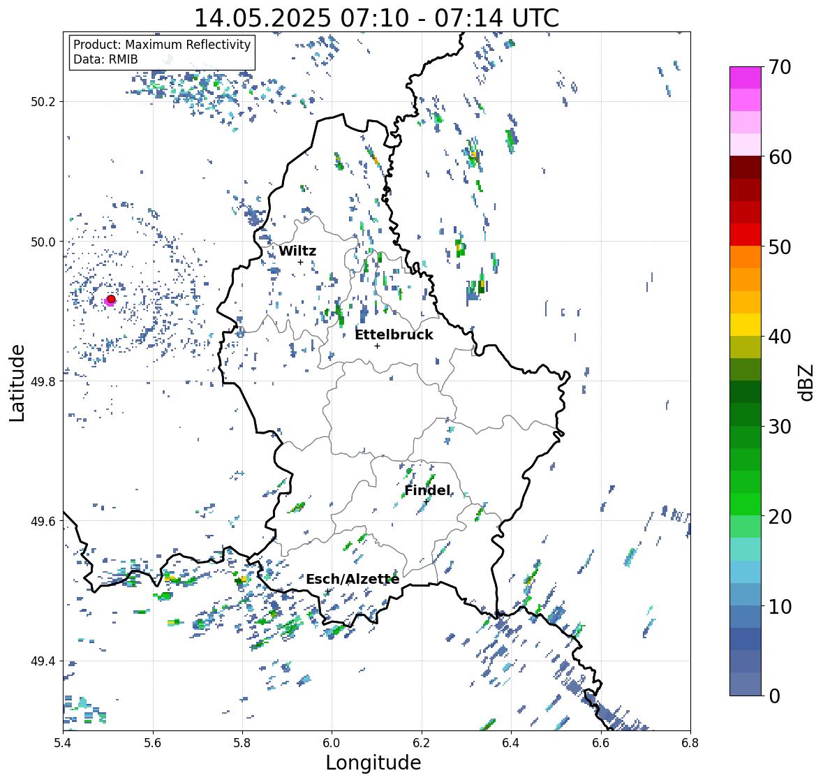This screenshot has height=780, width=823.
Task: Click the Ettelbruck cross marker
Action: pos(377,346)
